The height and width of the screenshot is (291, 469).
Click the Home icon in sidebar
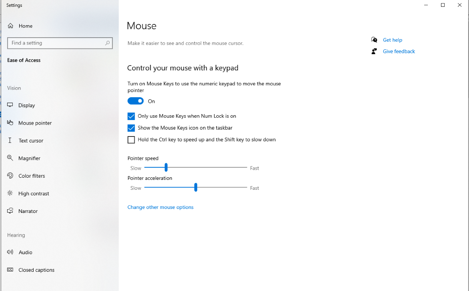click(10, 26)
